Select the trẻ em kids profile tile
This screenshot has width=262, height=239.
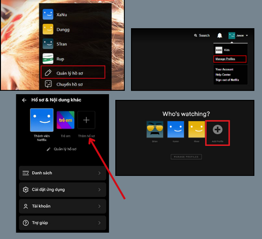tap(66, 120)
